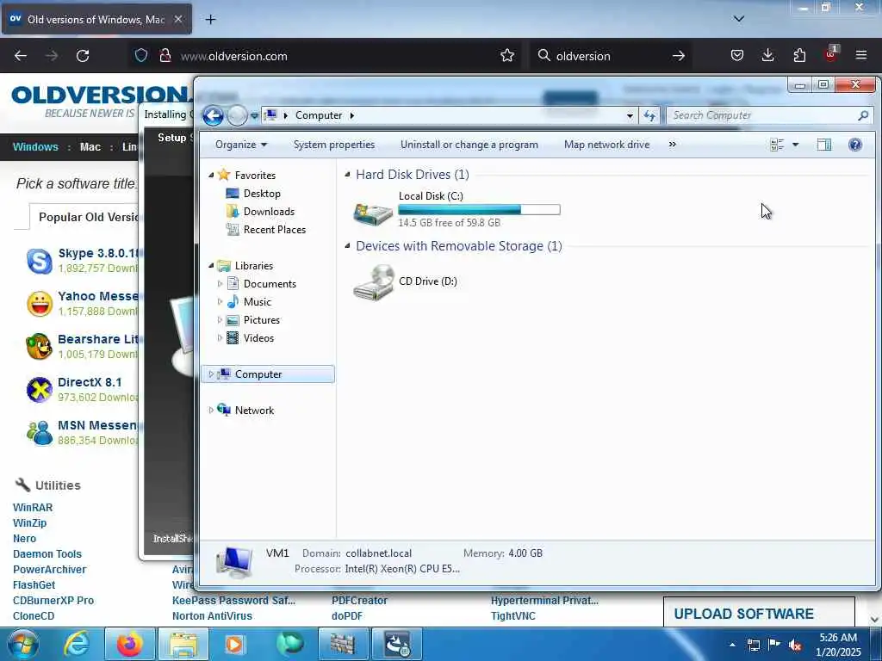Click the Firefox search box go arrow

[x=679, y=56]
